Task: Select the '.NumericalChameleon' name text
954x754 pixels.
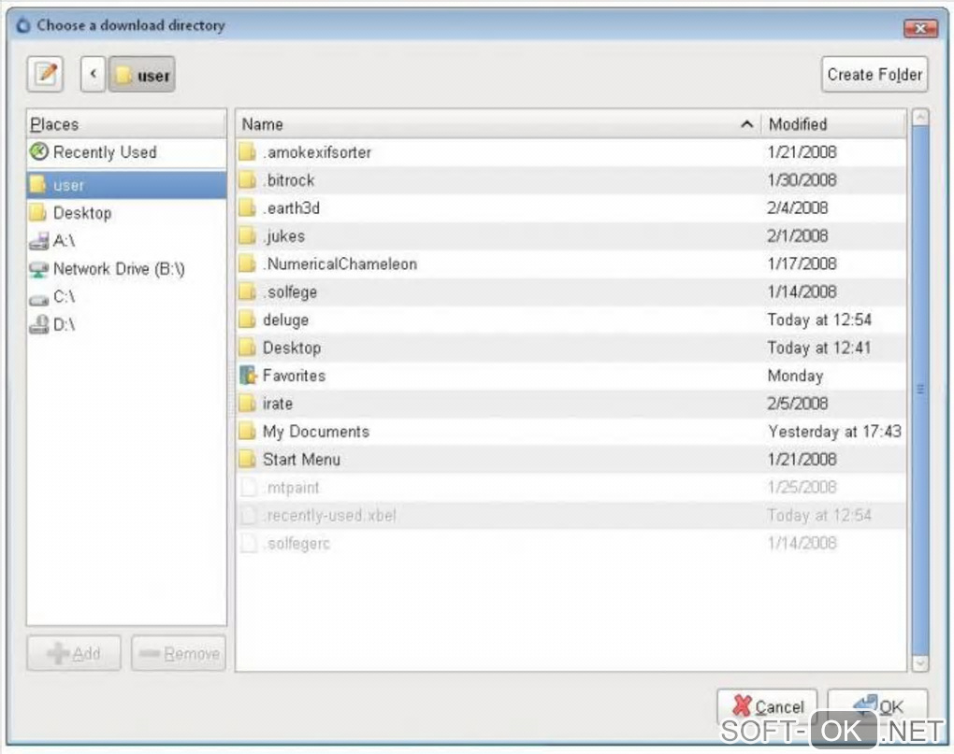Action: [340, 264]
